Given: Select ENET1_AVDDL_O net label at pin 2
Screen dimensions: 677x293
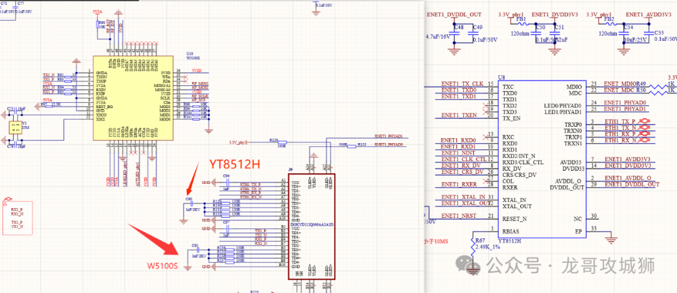Looking at the screenshot, I should (627, 178).
